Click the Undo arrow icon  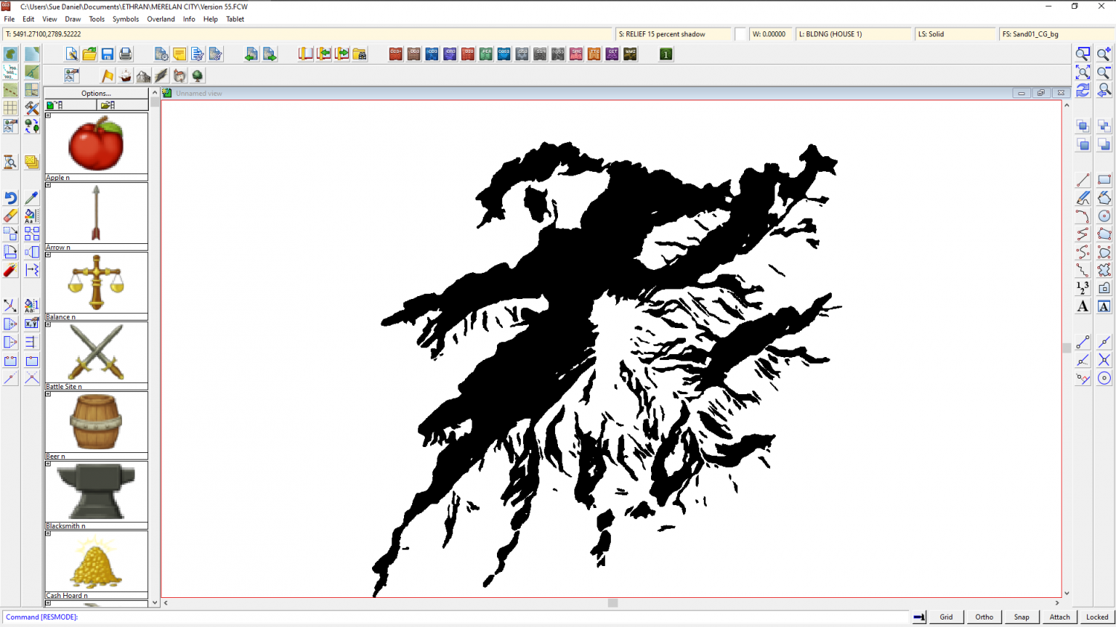tap(10, 198)
